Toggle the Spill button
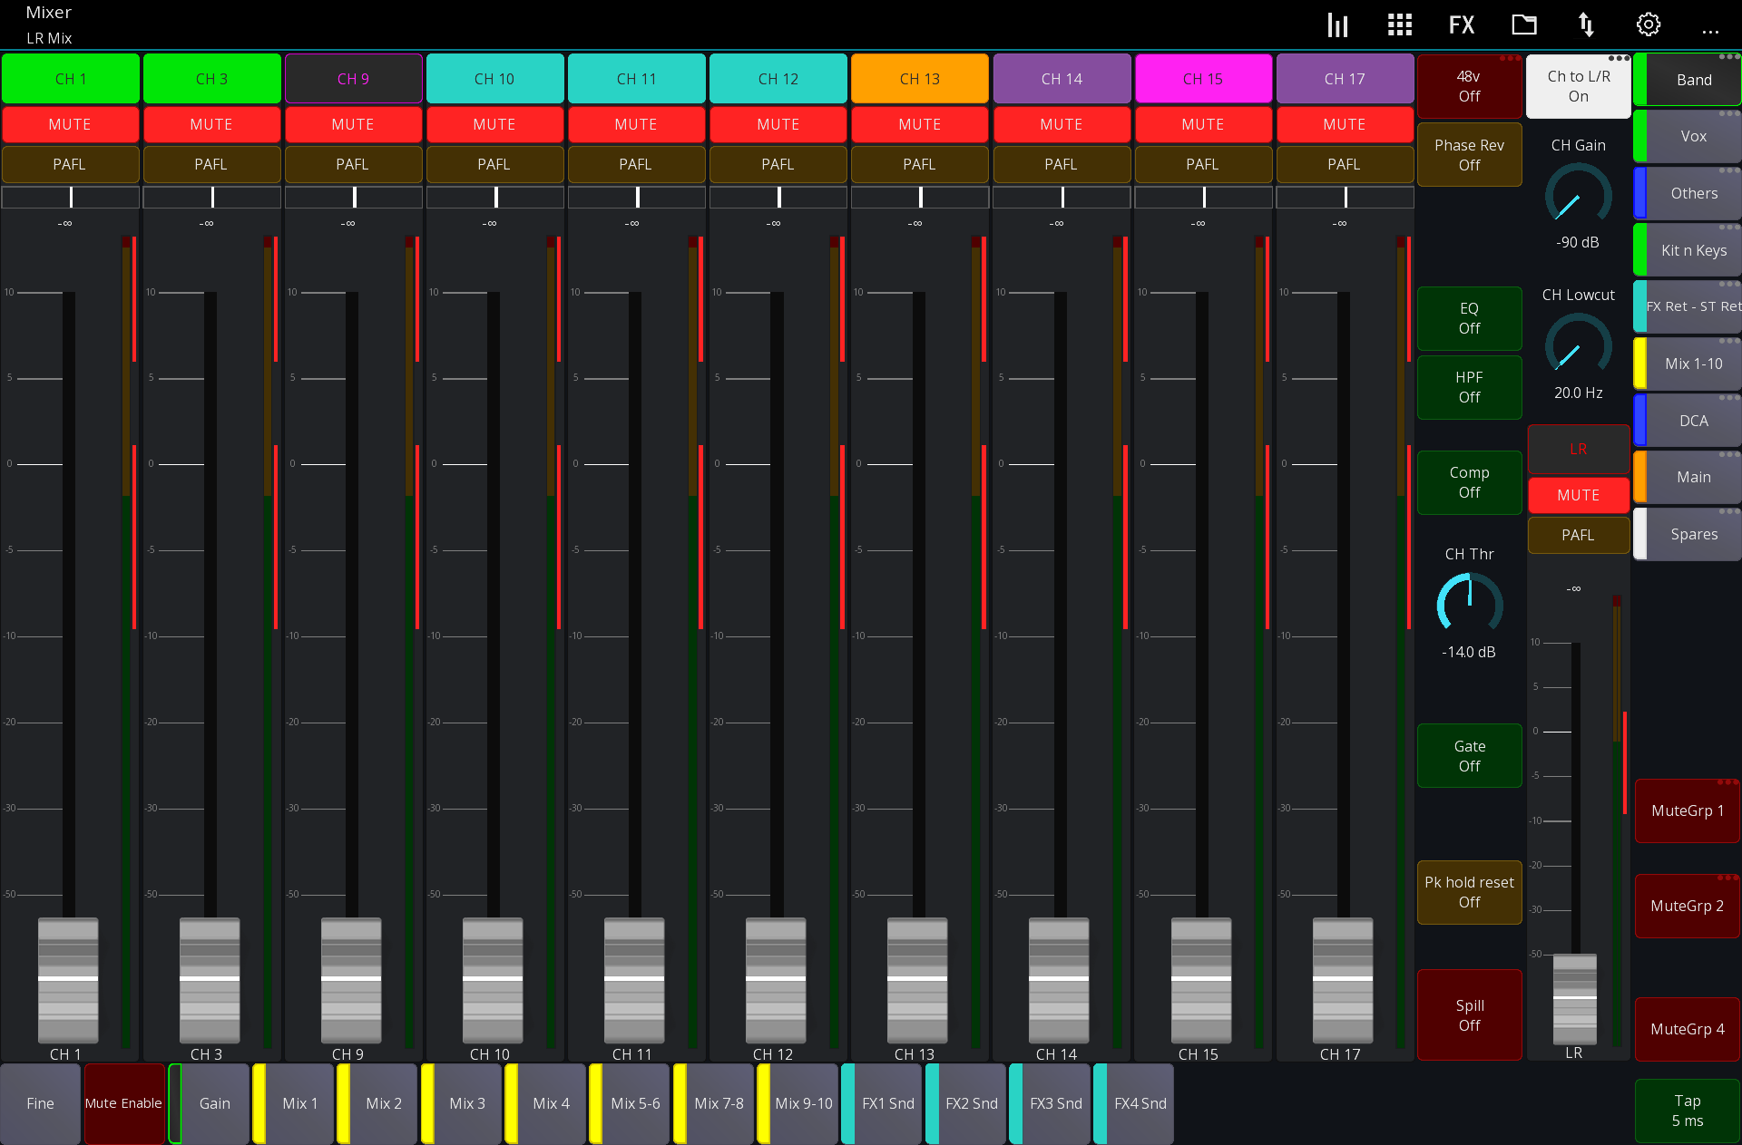Screen dimensions: 1742x1145 (1469, 1015)
